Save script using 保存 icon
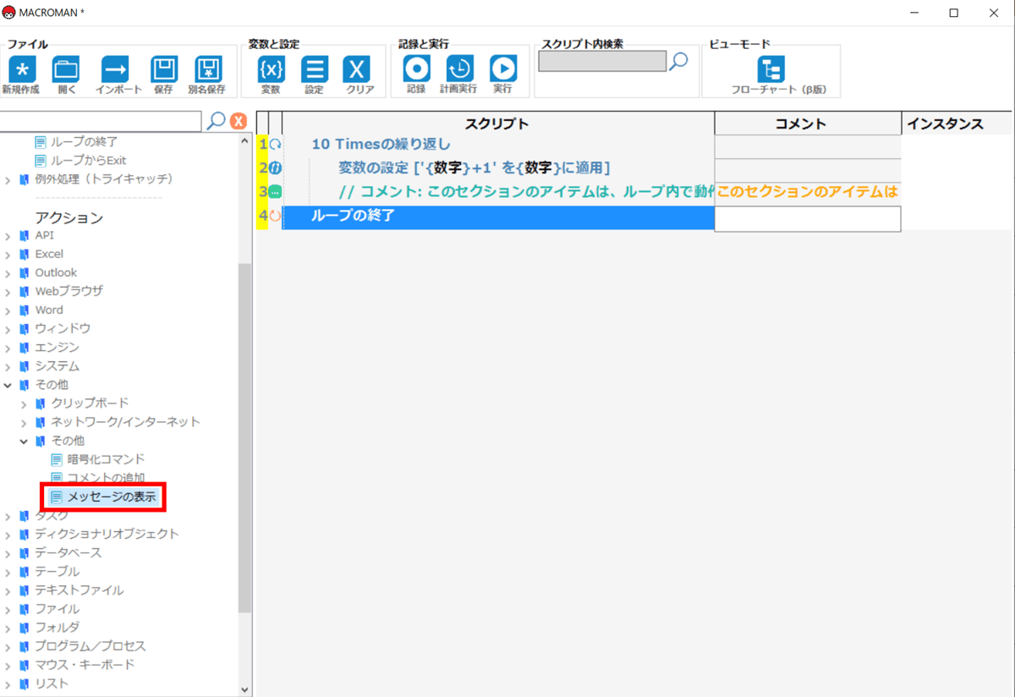1015x697 pixels. [x=163, y=70]
